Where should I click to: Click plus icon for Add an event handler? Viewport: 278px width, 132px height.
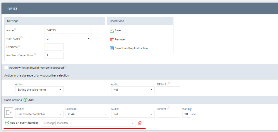pos(7,123)
